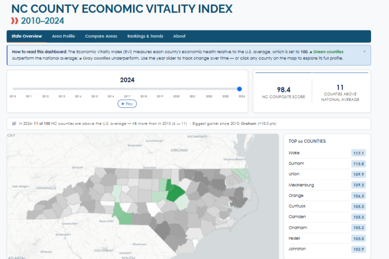Go to Rankings & Trends tab
This screenshot has width=389, height=259.
click(x=145, y=36)
